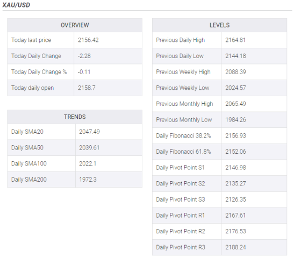294x258 pixels.
Task: Click the Previous Monthly High value 2065.49
Action: click(235, 104)
